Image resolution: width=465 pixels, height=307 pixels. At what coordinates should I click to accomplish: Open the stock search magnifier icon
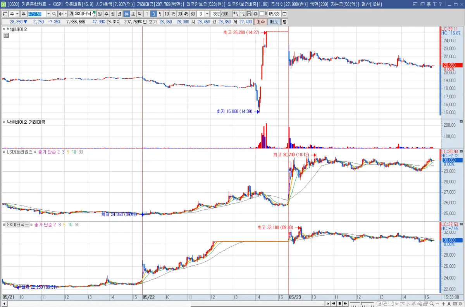(54, 14)
